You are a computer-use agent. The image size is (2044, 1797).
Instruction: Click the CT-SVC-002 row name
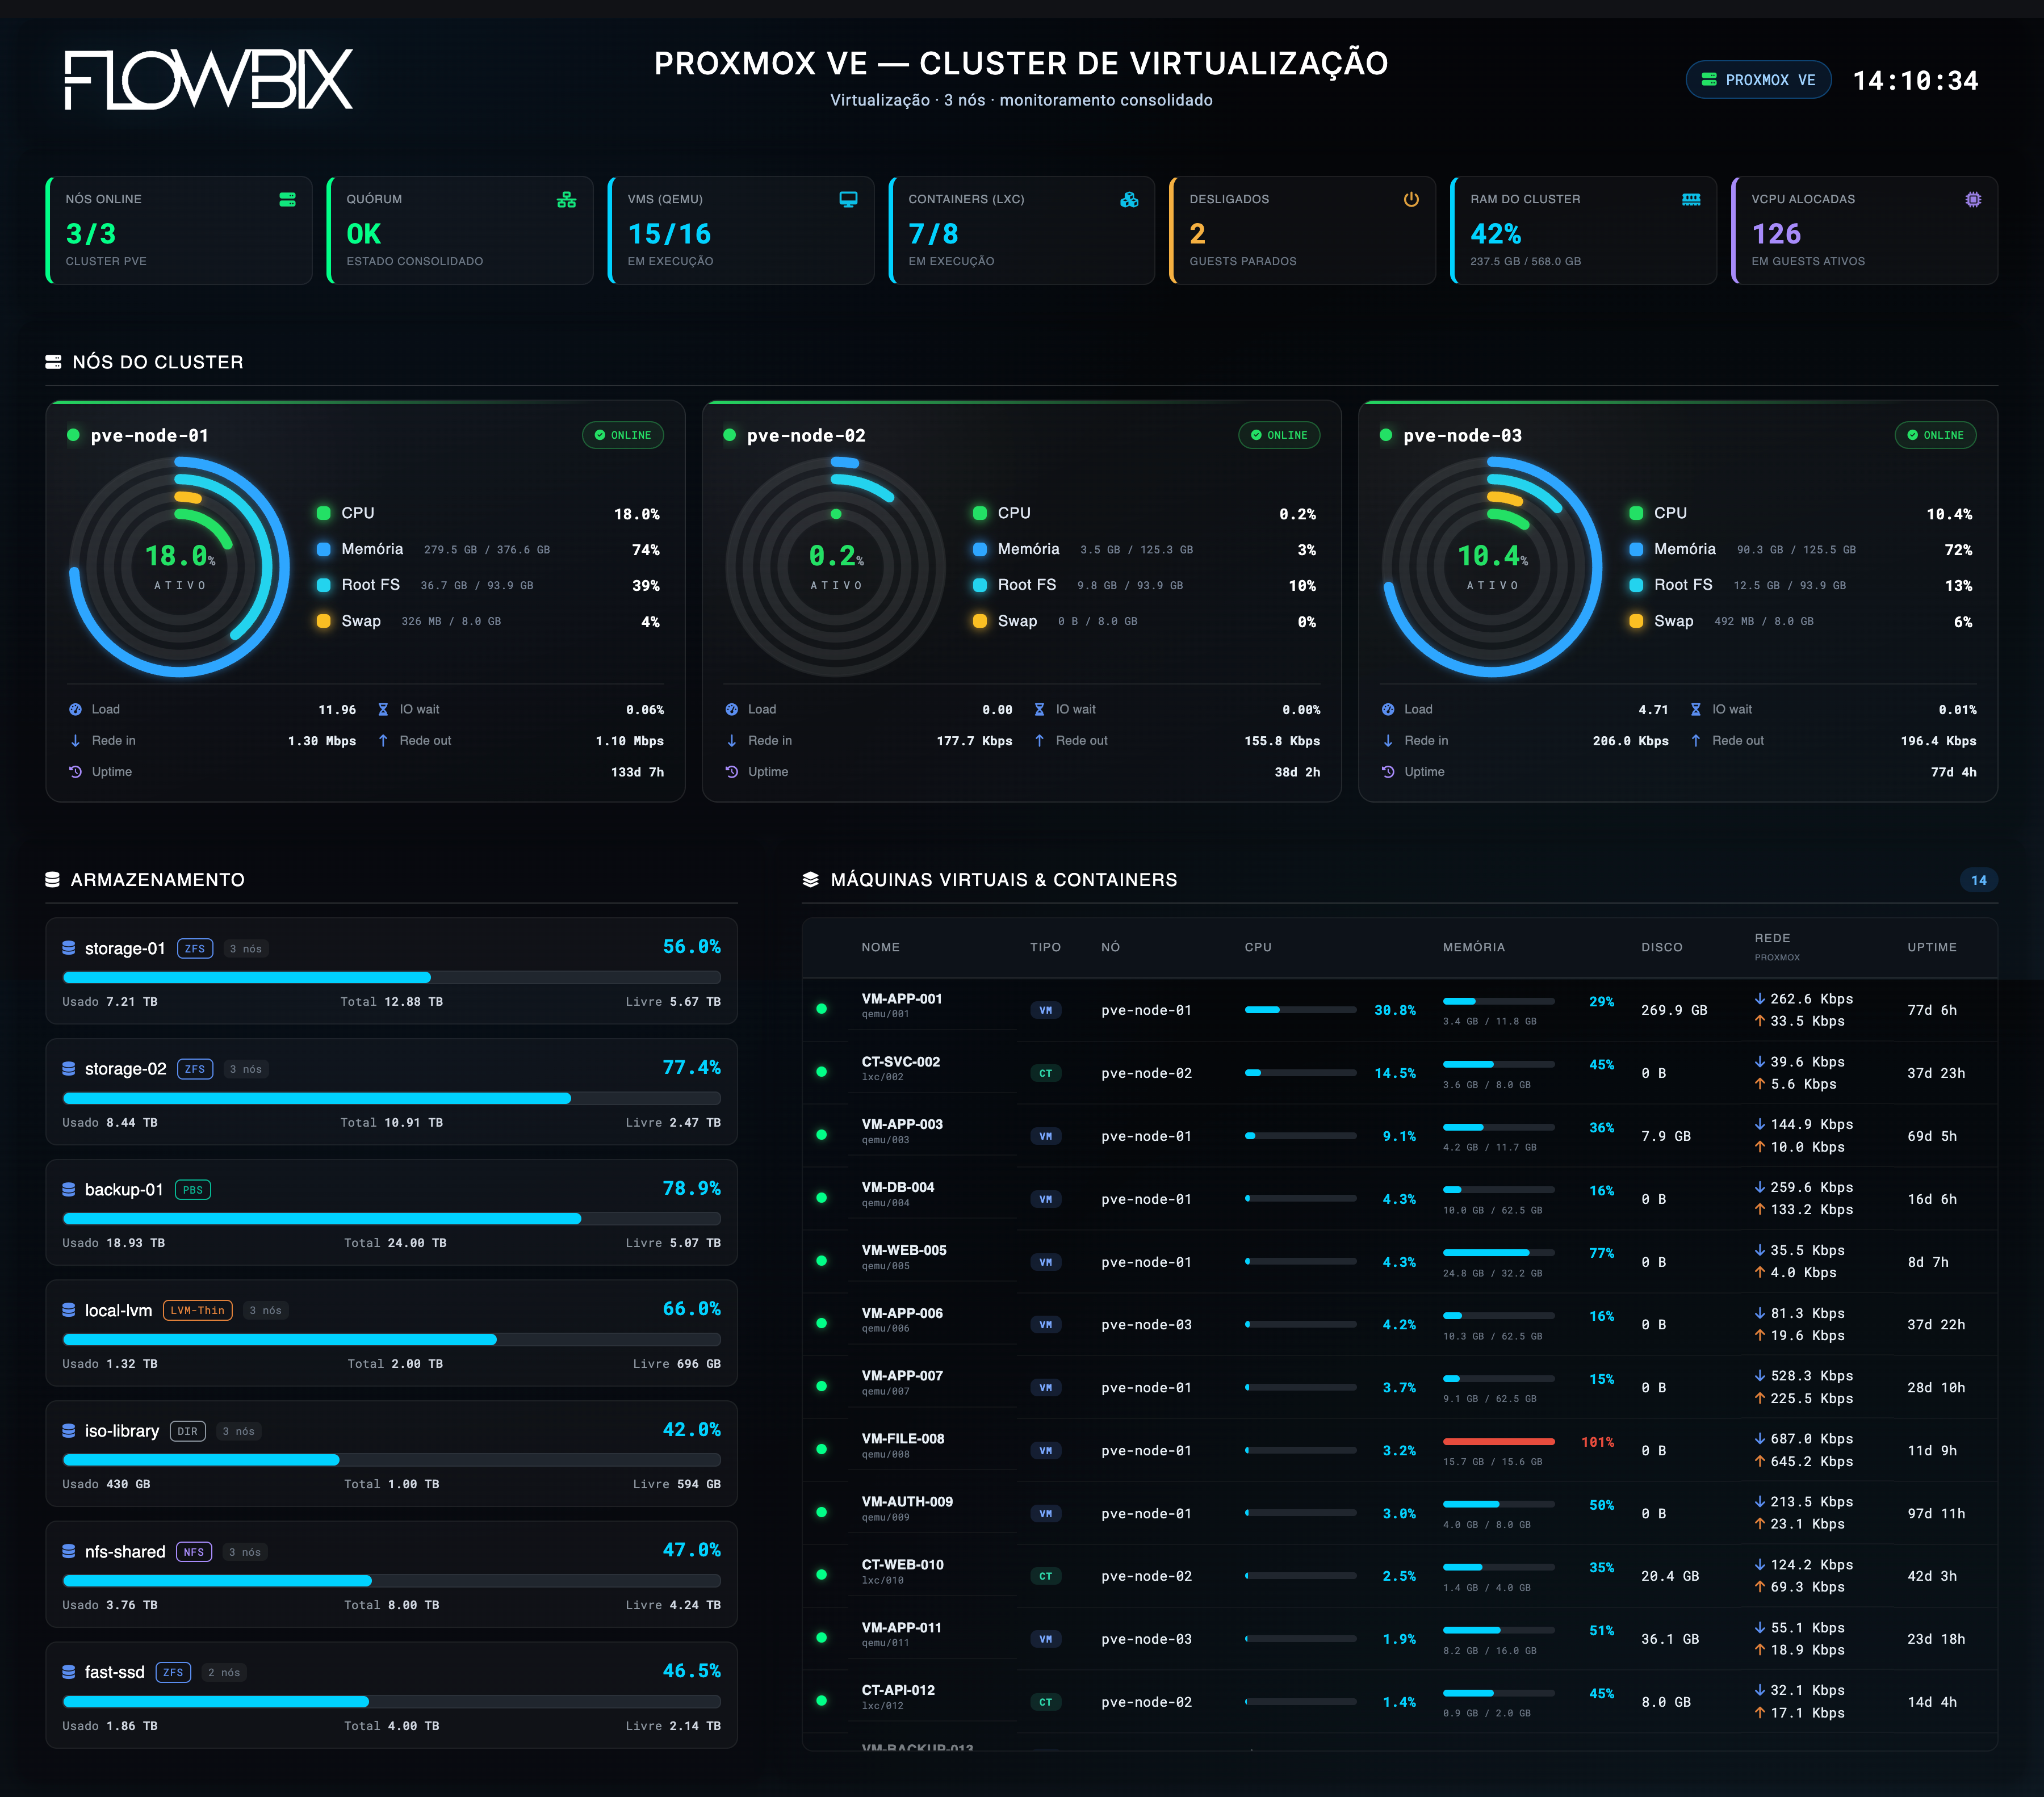[x=901, y=1061]
